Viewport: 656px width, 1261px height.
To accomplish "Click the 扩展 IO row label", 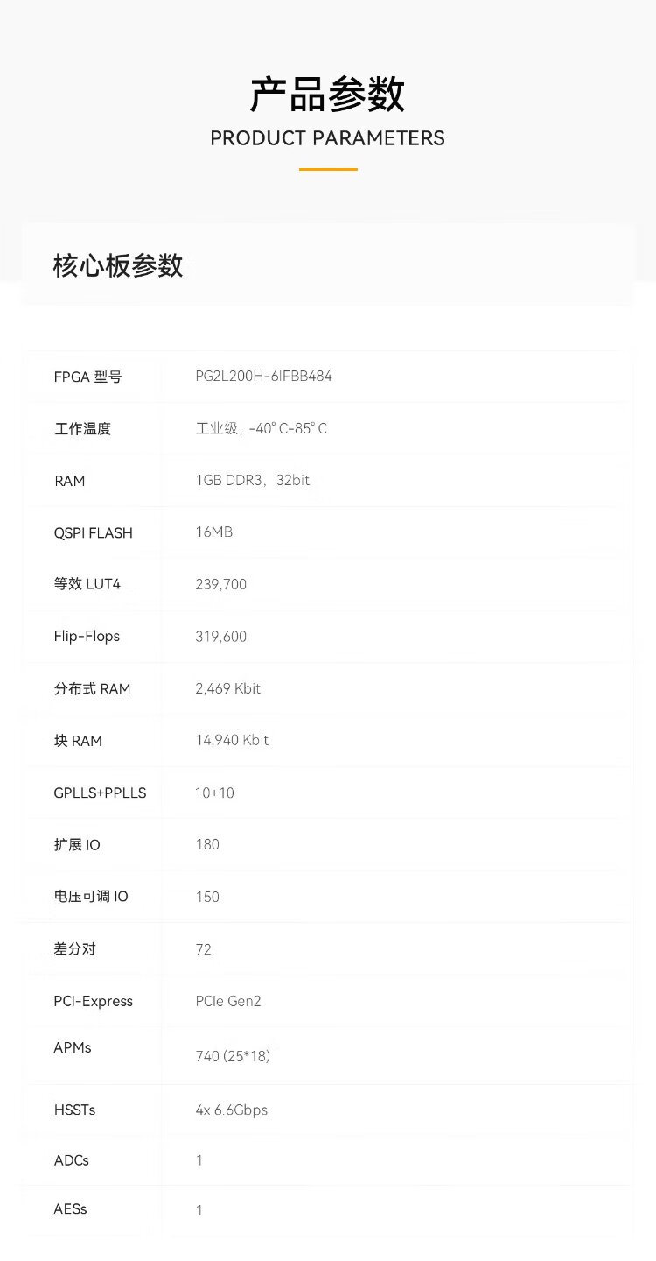I will pyautogui.click(x=77, y=845).
